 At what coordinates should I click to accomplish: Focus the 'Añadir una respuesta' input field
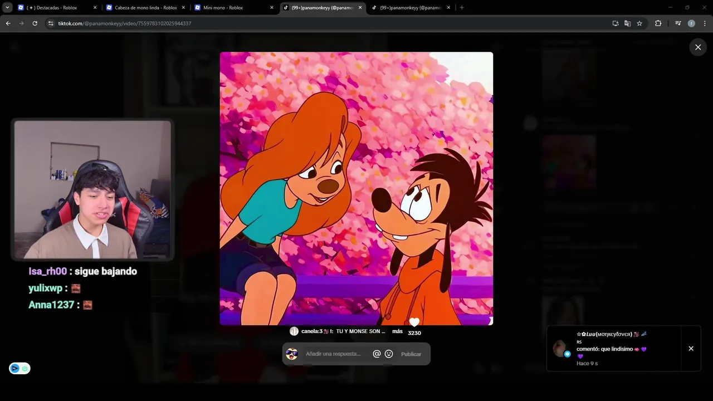(333, 354)
